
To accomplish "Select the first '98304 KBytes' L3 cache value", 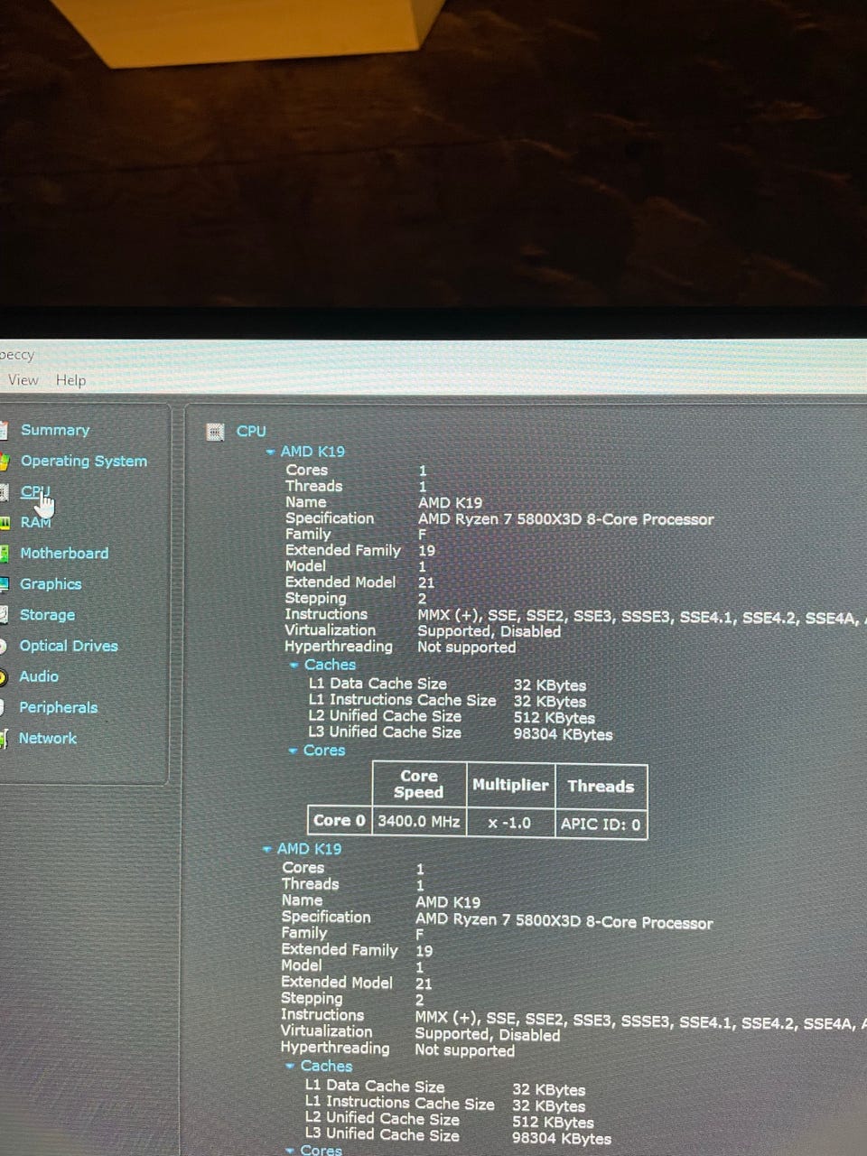I will click(x=563, y=734).
